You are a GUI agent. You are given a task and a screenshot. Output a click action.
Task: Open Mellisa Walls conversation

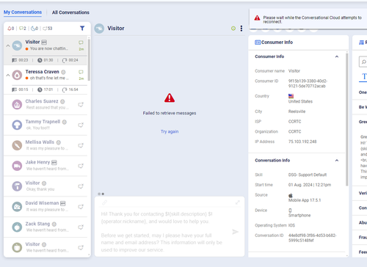pyautogui.click(x=46, y=145)
